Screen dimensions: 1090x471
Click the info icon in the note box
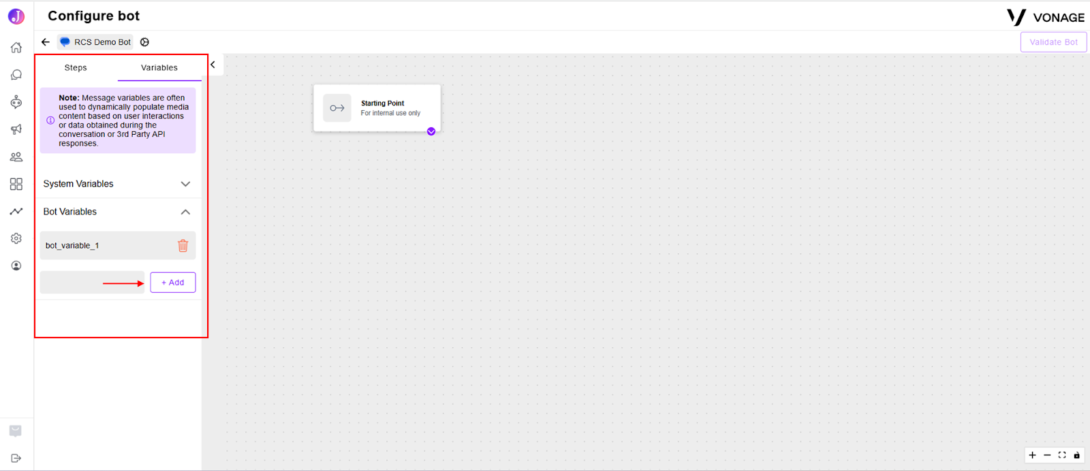(50, 120)
